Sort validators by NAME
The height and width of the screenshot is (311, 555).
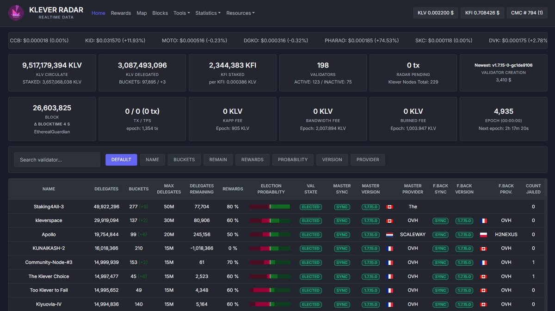(152, 159)
